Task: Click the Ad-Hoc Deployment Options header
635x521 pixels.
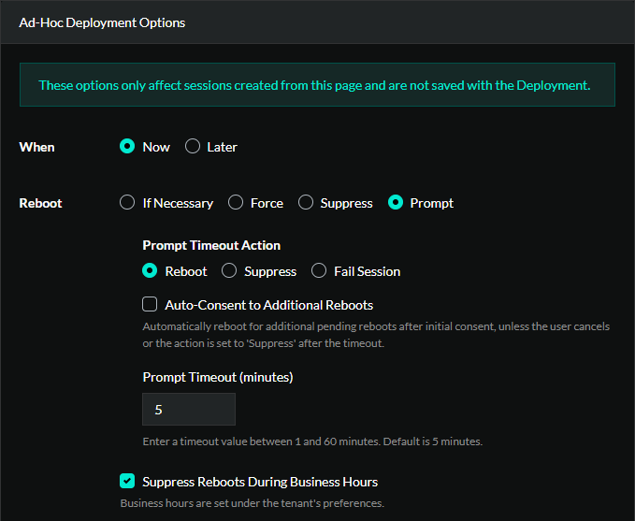Action: click(102, 22)
